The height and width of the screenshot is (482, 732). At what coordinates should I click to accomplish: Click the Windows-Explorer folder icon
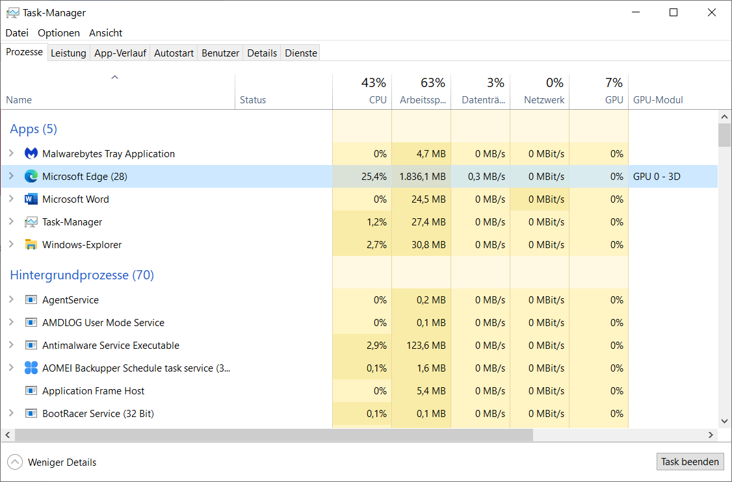31,244
